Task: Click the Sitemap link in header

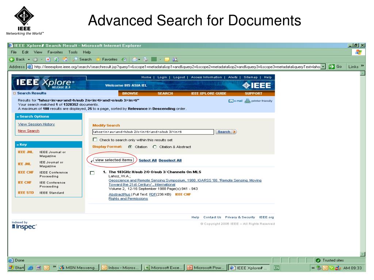Action: (x=251, y=77)
